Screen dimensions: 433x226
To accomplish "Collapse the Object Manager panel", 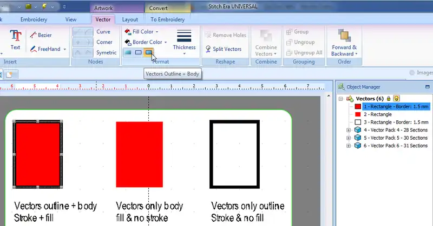I will pos(428,86).
